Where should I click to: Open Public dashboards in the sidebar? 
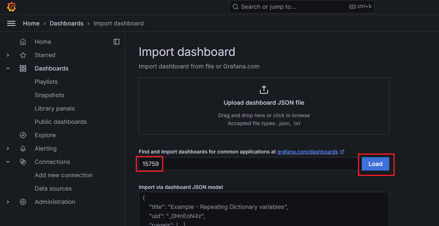pos(61,122)
